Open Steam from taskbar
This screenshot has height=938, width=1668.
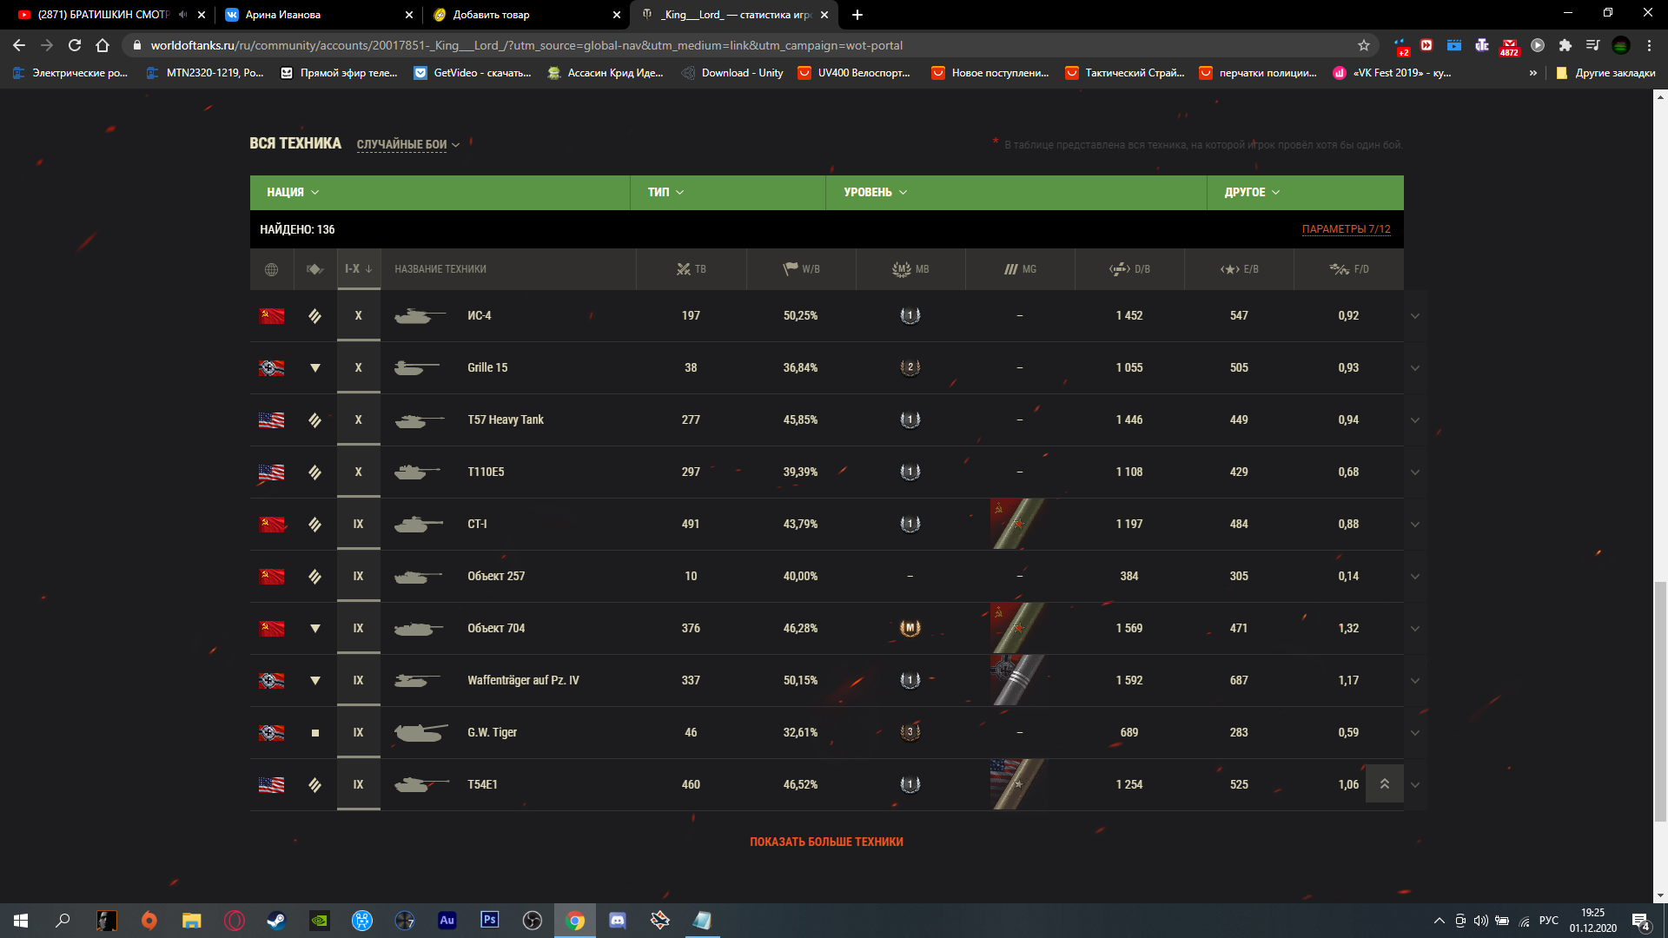(x=276, y=921)
